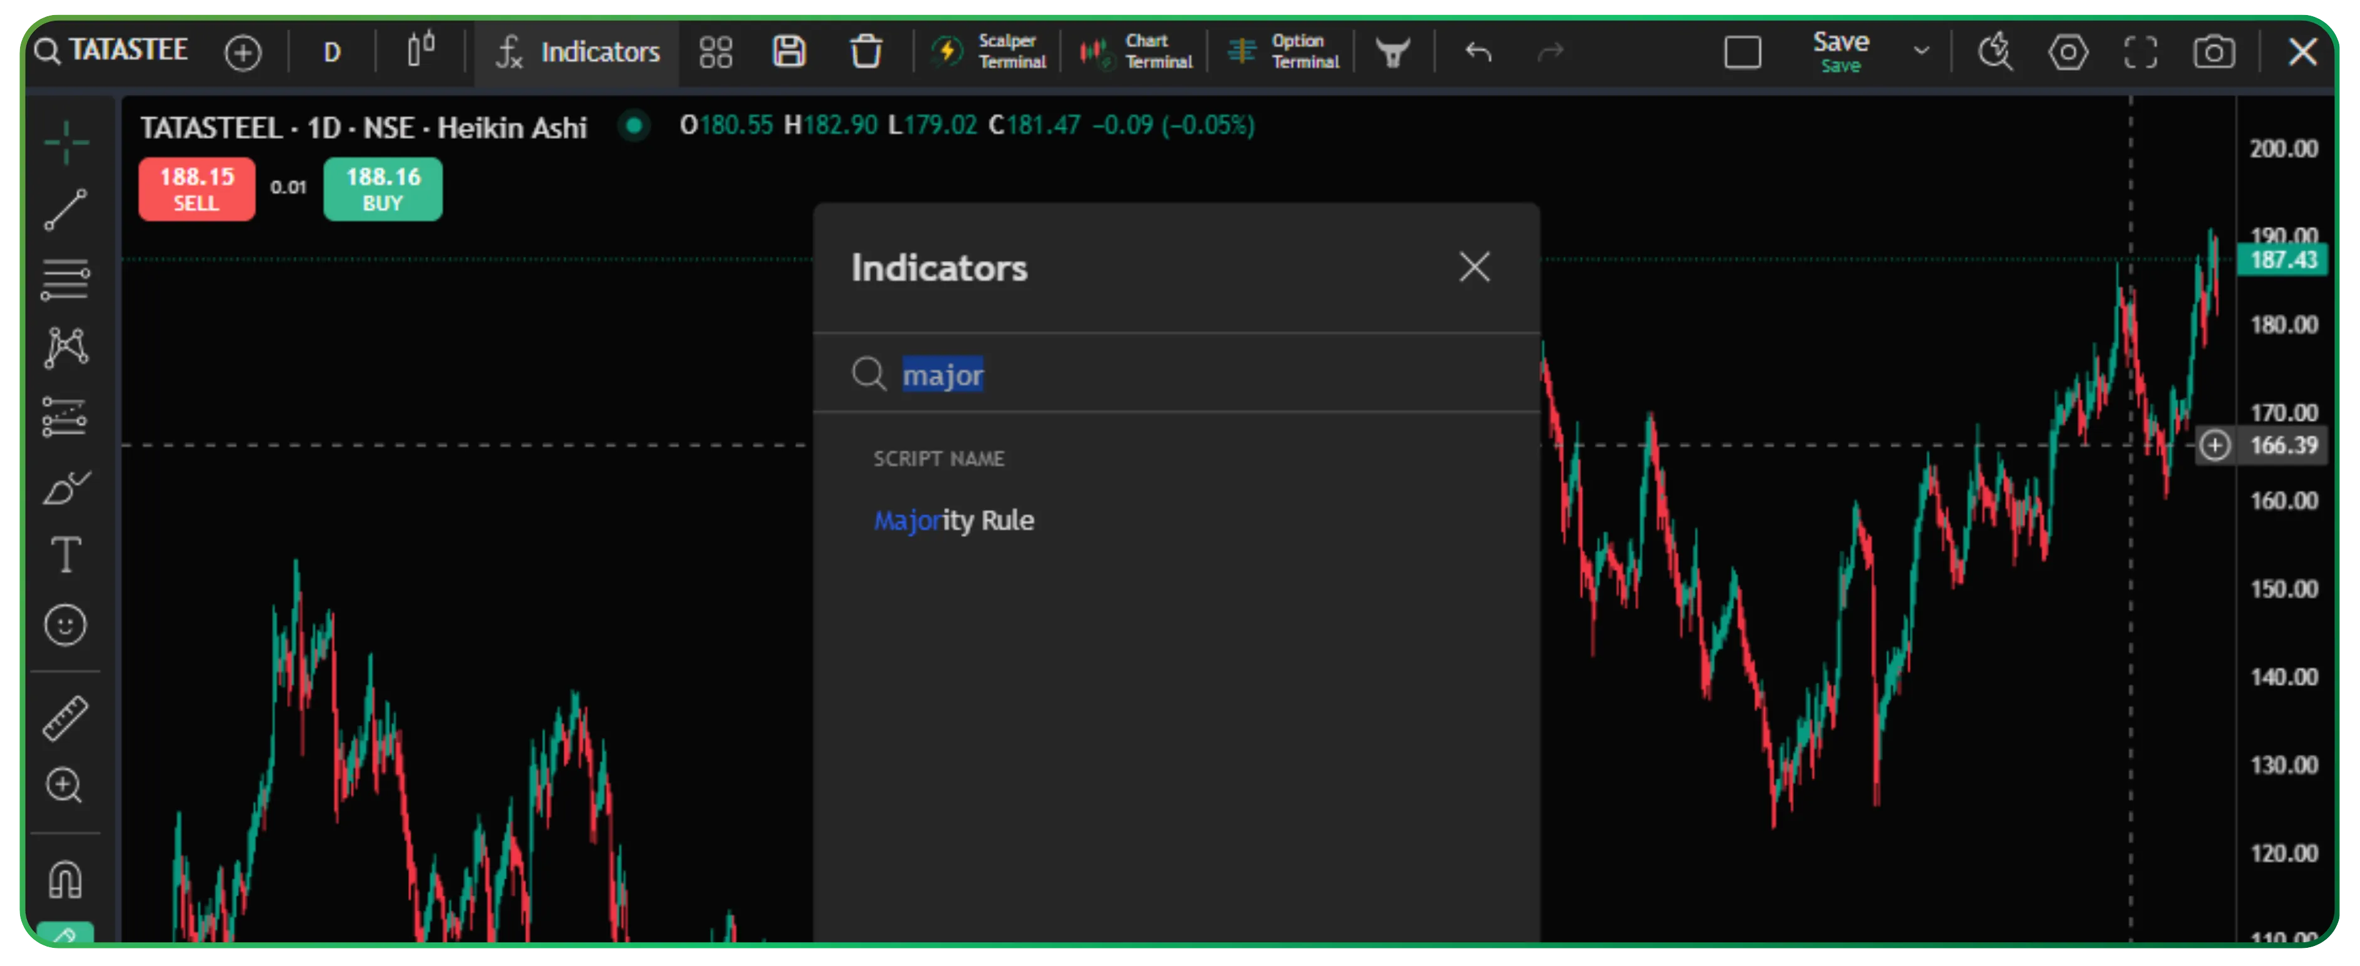Select Majority Rule script result
The image size is (2360, 966).
coord(954,520)
